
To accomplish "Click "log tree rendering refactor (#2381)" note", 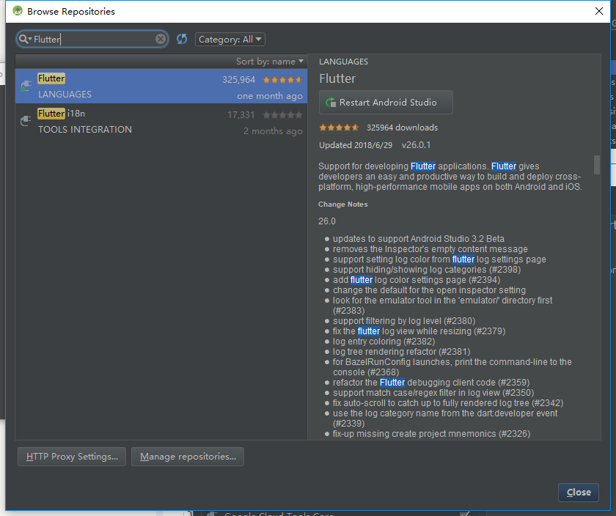I will [402, 352].
